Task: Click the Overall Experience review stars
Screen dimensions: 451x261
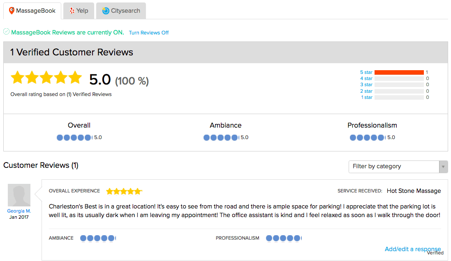Action: (x=124, y=191)
